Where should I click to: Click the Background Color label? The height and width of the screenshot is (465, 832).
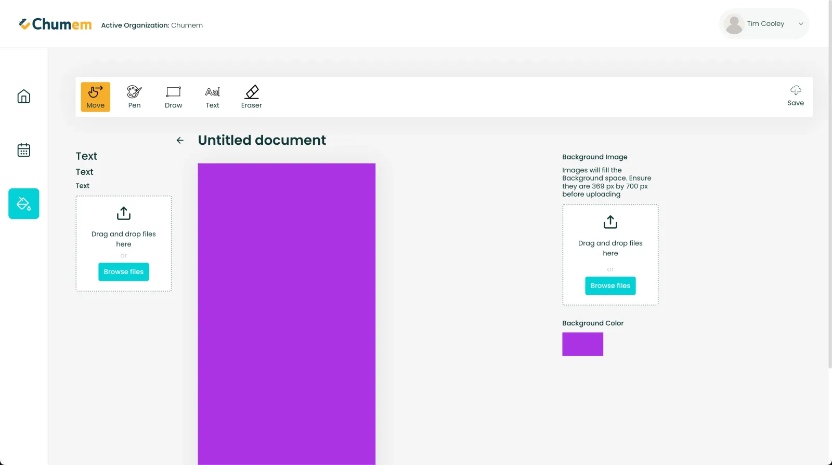(x=593, y=323)
